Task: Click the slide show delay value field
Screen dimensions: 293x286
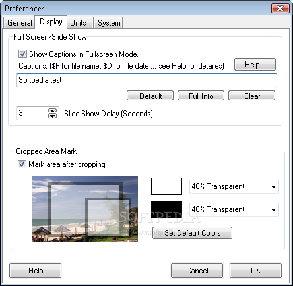Action: pyautogui.click(x=32, y=113)
